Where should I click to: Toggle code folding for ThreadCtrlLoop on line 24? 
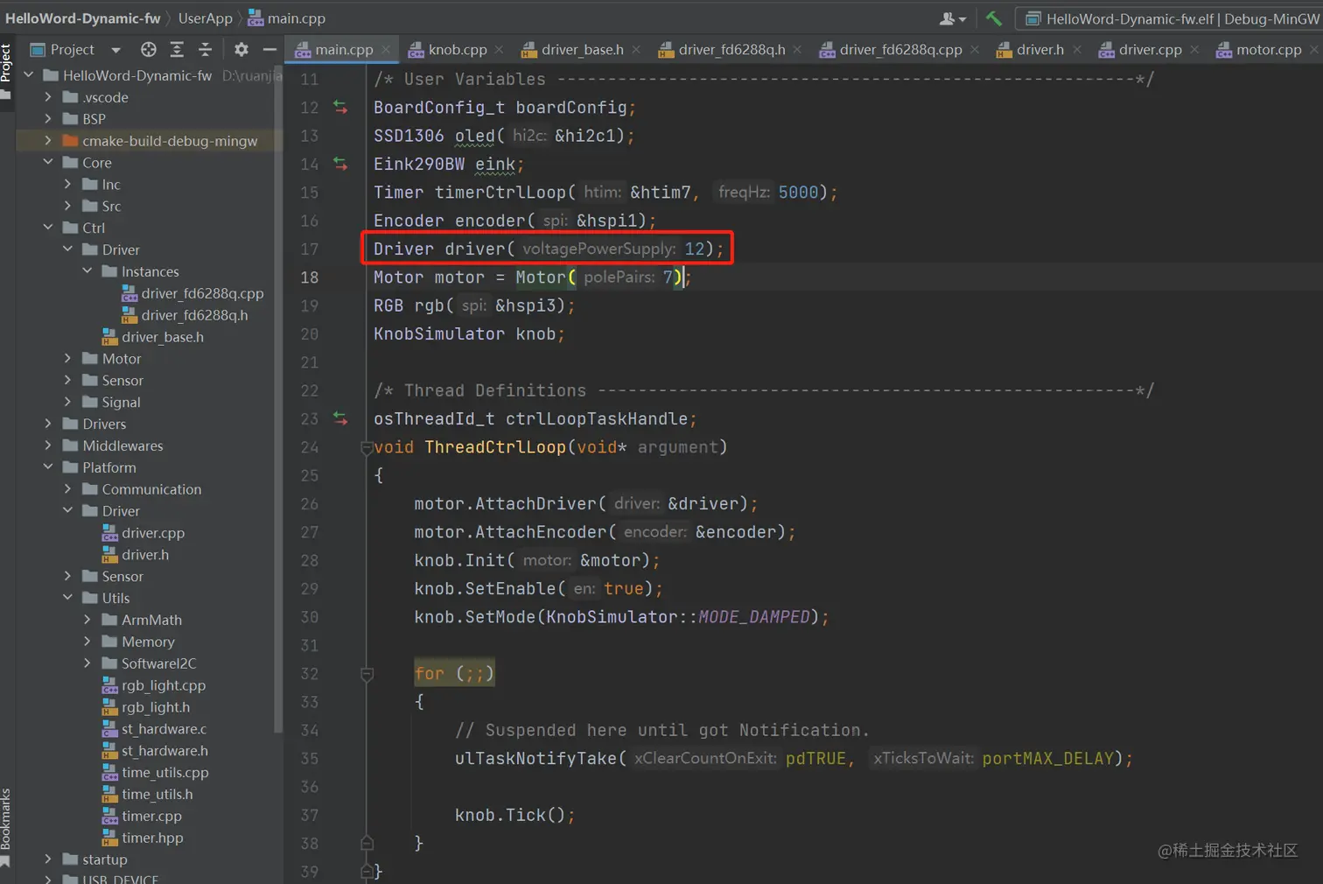(367, 447)
